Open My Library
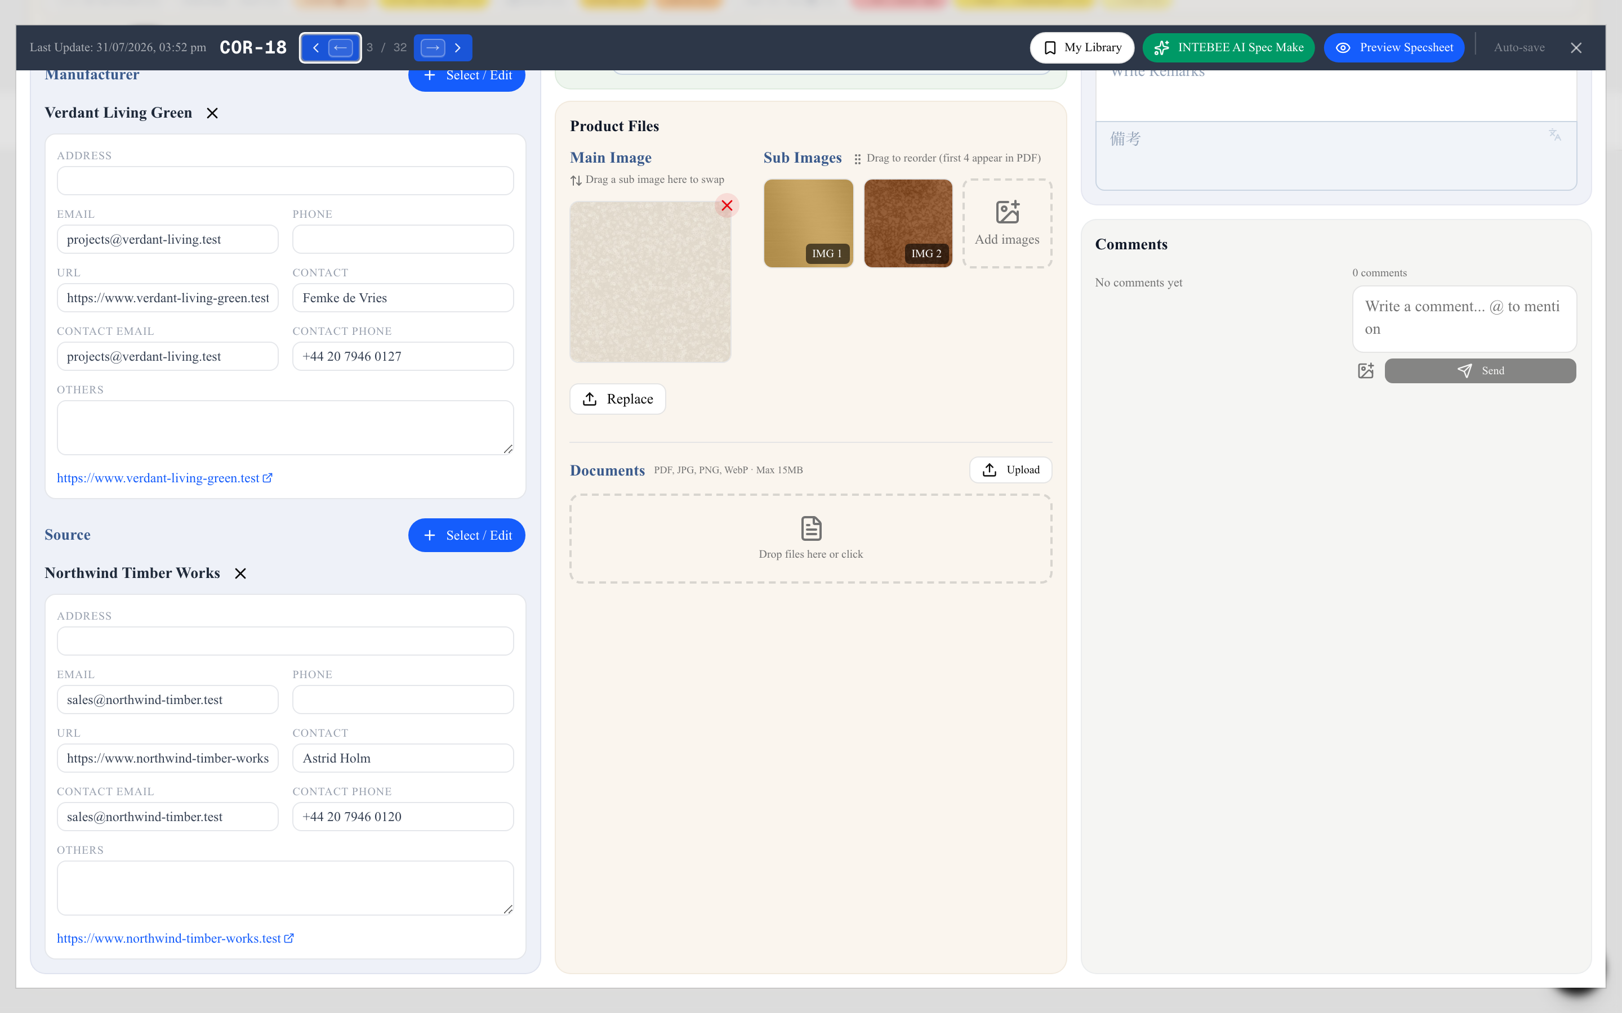 click(x=1082, y=48)
